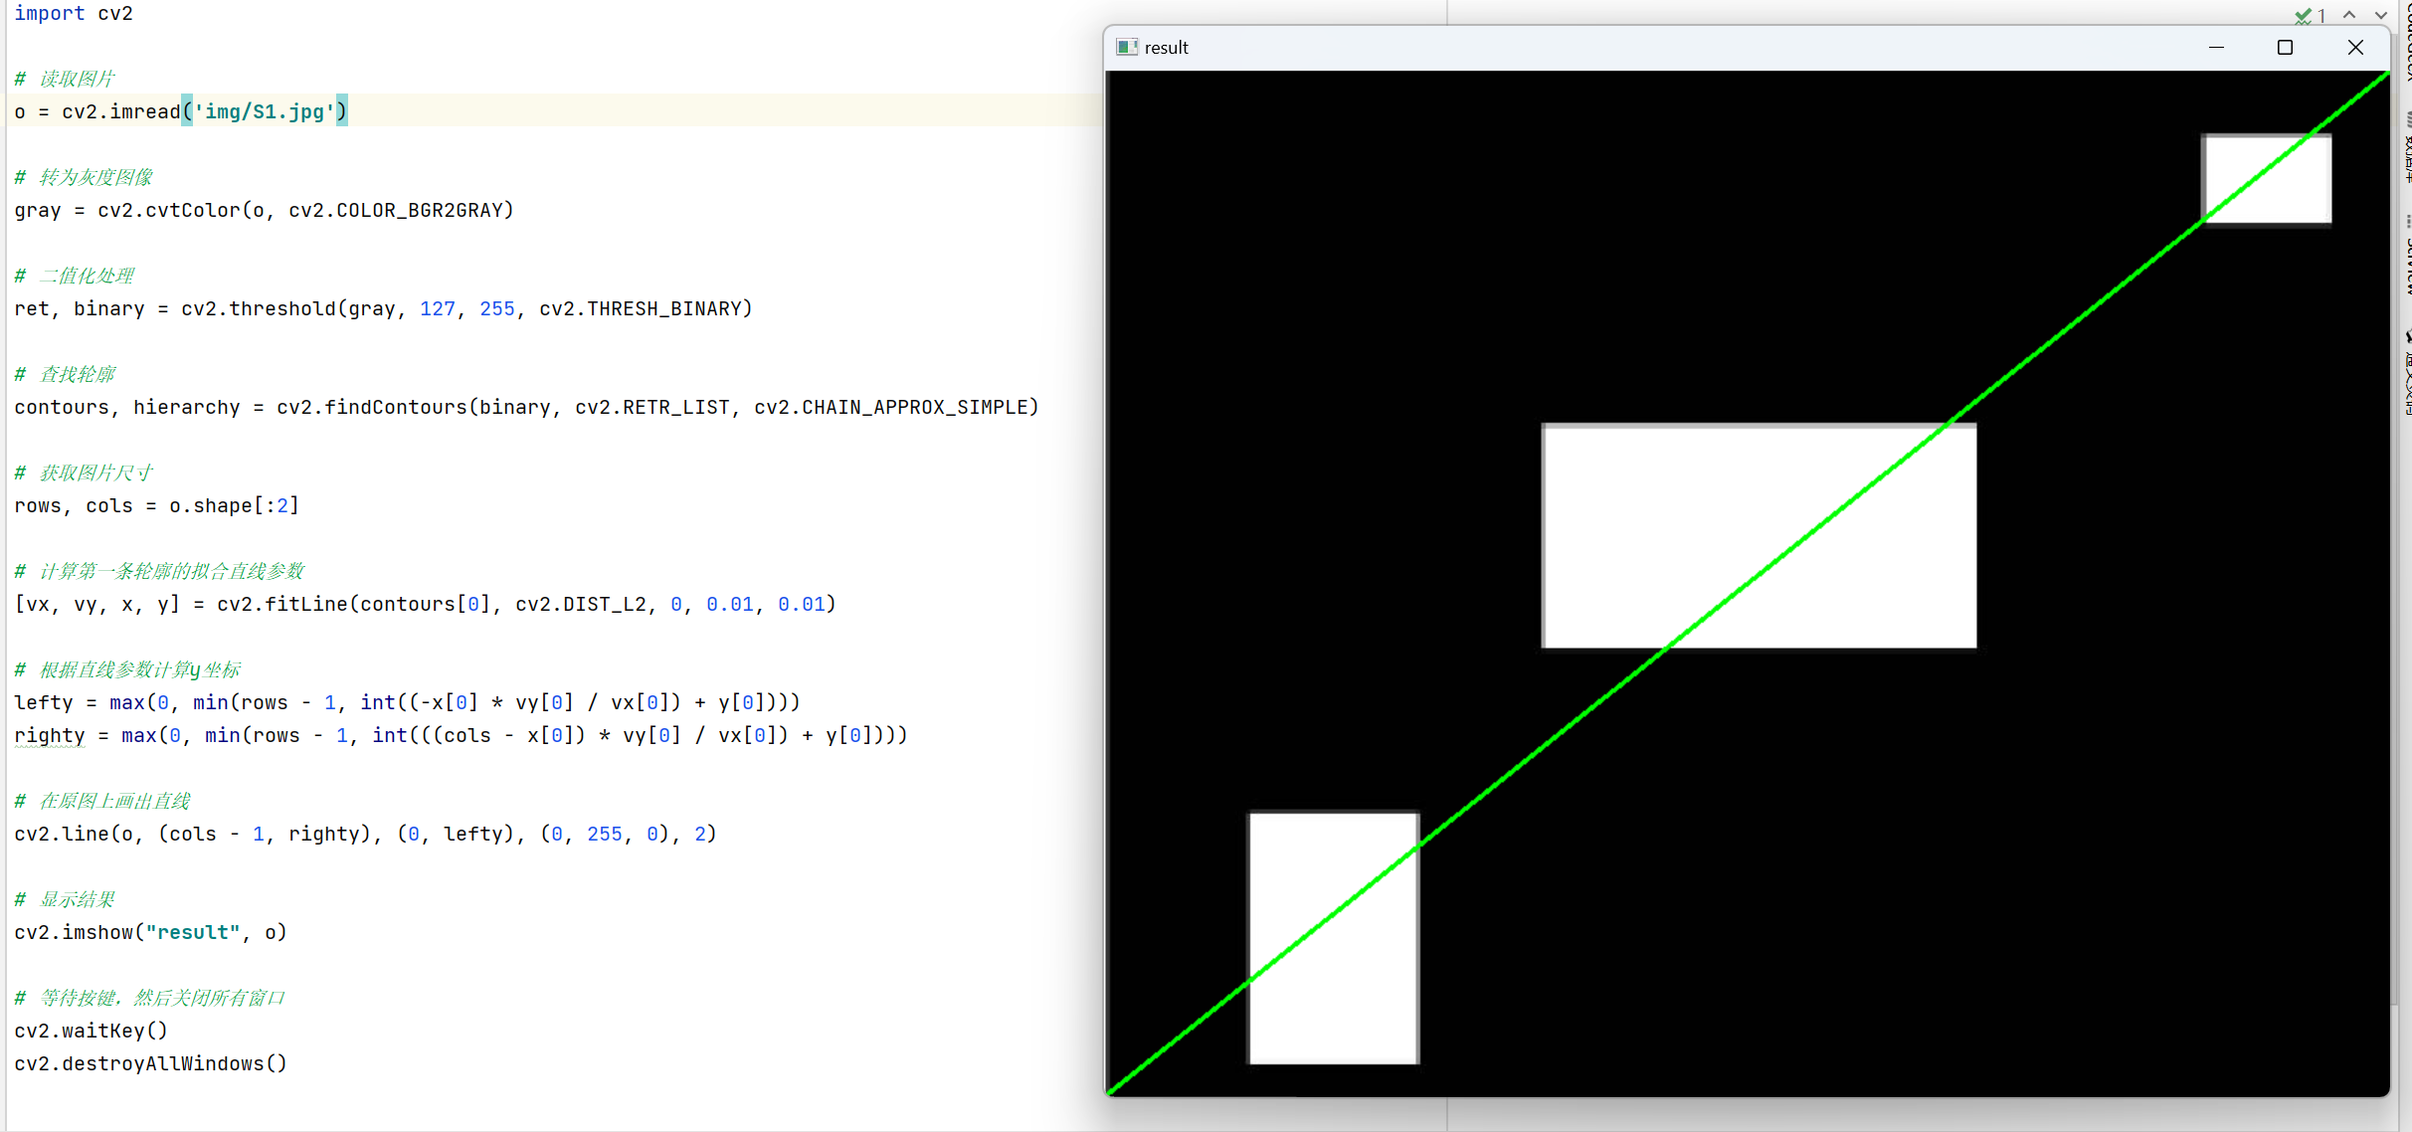Click the result window title bar
Viewport: 2412px width, 1132px height.
pos(1641,48)
